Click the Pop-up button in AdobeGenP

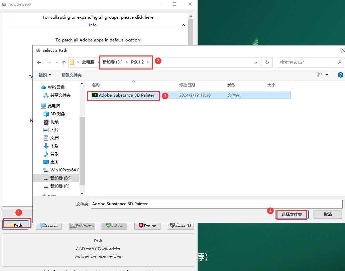147,225
